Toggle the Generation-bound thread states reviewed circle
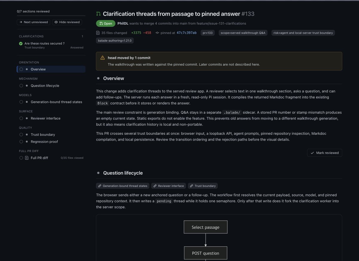Screen dimensions: 359x261 point(21,102)
